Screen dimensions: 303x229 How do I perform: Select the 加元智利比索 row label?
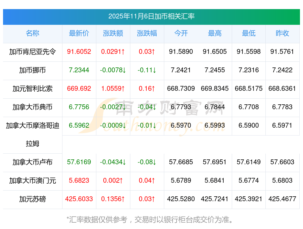[32, 89]
